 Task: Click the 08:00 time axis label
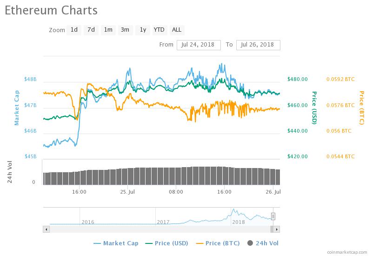176,192
